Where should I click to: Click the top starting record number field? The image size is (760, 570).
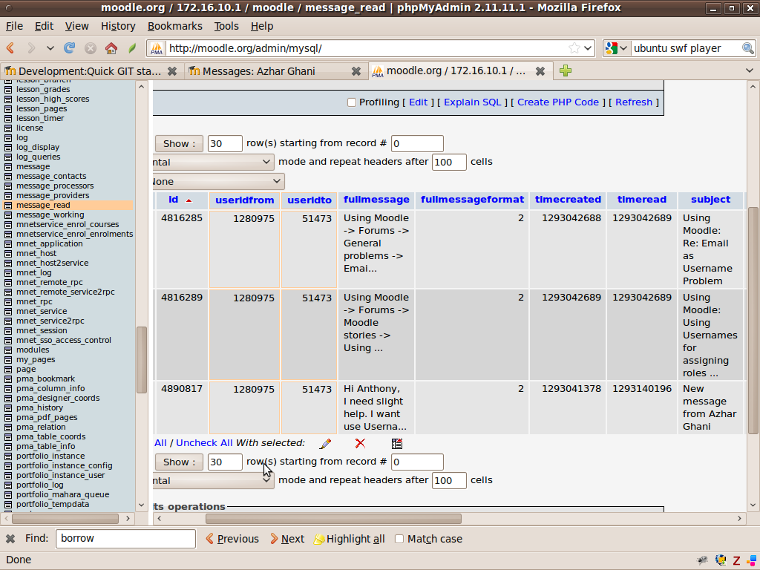coord(417,143)
